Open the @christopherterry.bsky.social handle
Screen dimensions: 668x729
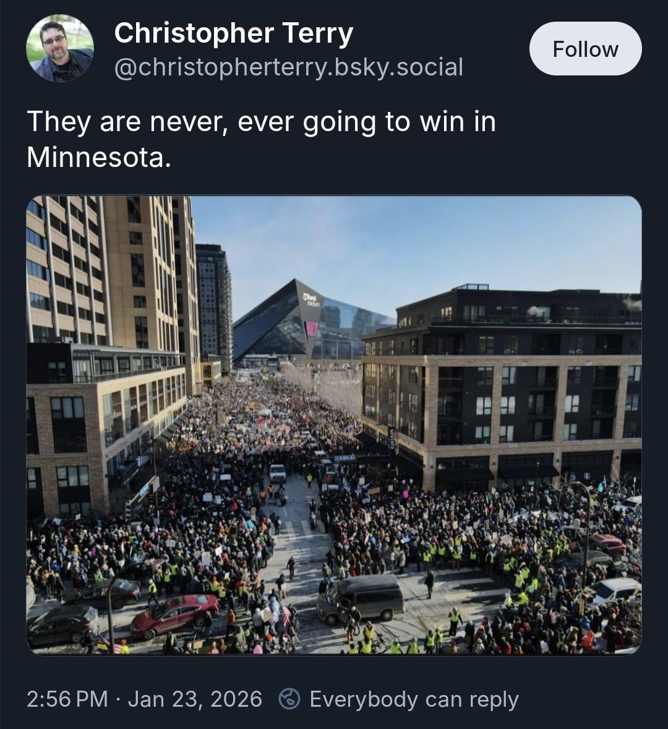tap(288, 67)
